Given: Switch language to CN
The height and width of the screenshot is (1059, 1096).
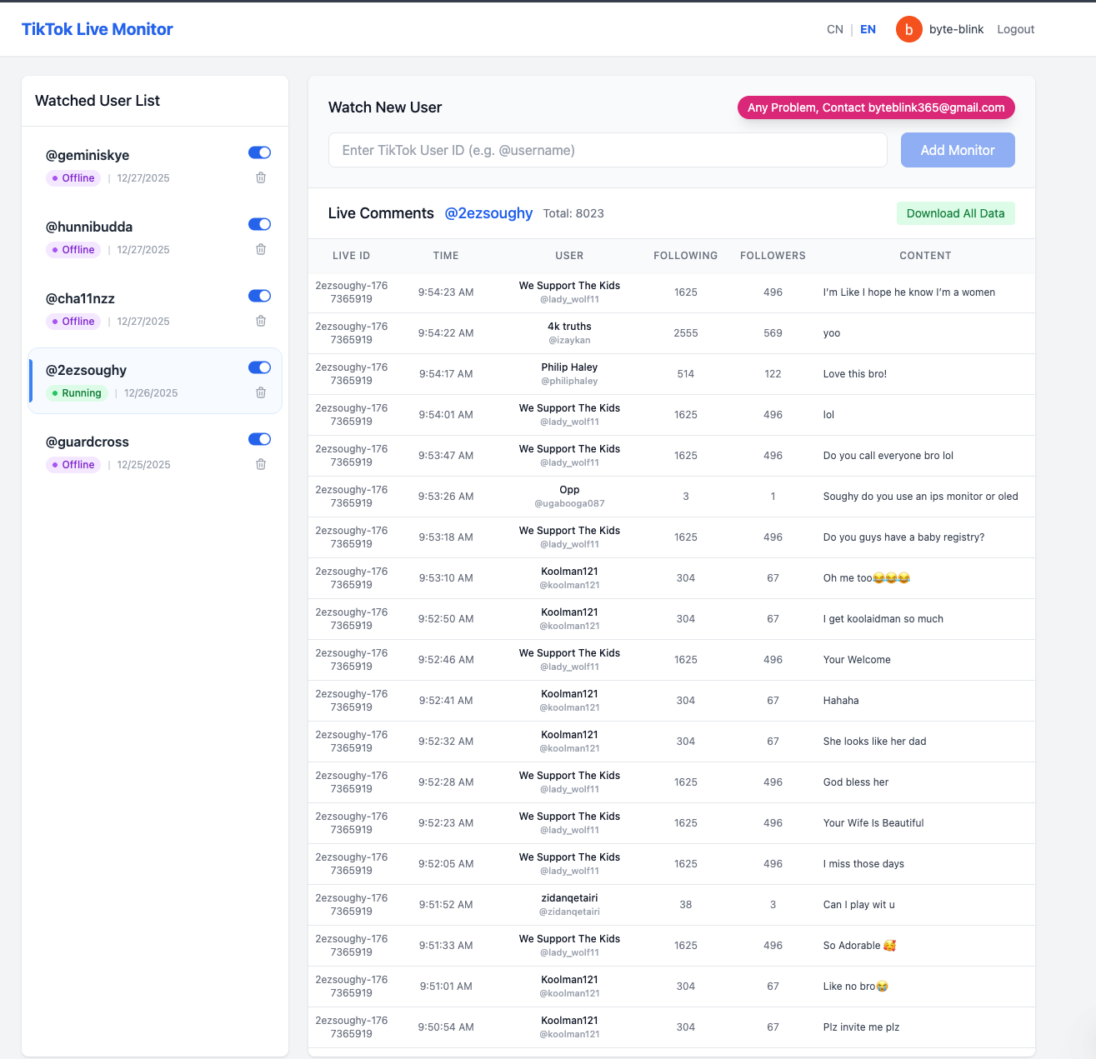Looking at the screenshot, I should tap(834, 29).
